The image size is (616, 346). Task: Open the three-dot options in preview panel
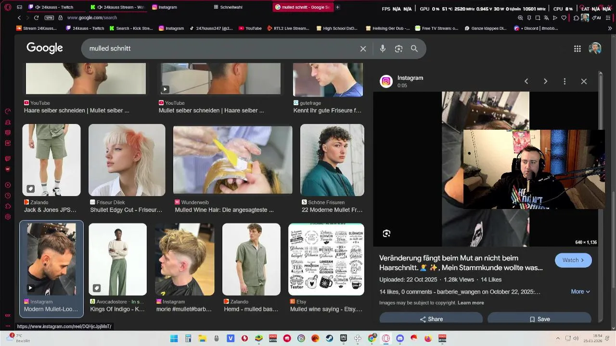[565, 81]
